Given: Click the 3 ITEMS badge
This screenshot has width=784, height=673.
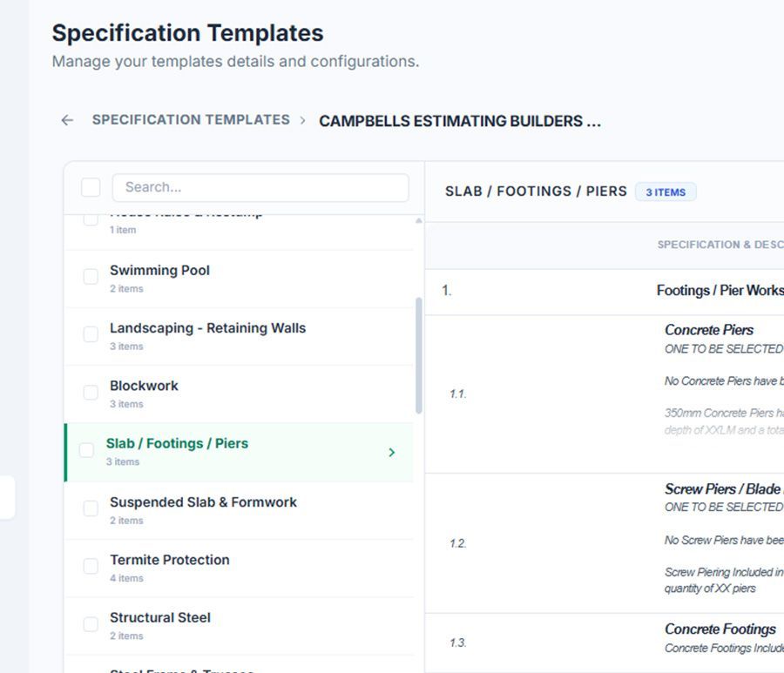Looking at the screenshot, I should pos(666,192).
